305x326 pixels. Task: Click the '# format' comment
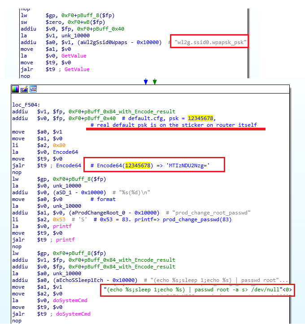103,199
